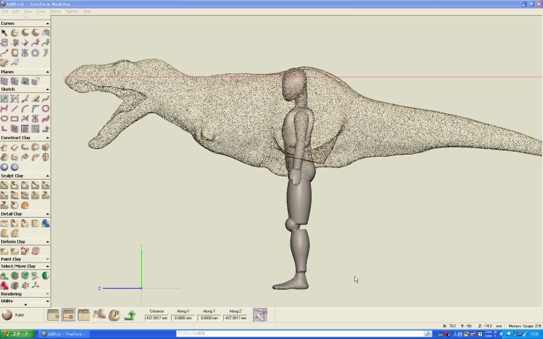Select the first Select/Move Clay tool
The width and height of the screenshot is (543, 339).
pos(4,276)
